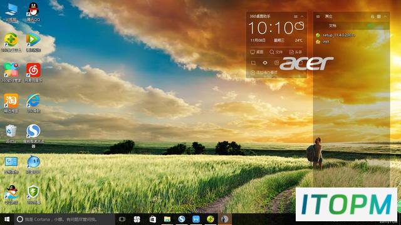Open the This PC desktop icon

[x=11, y=12]
